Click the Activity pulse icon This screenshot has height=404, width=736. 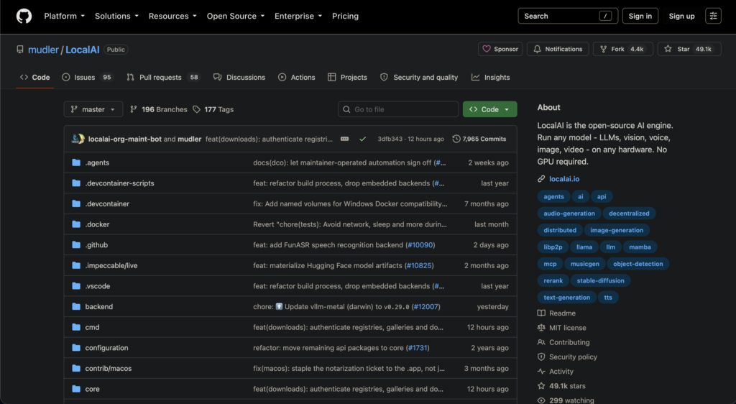(541, 371)
